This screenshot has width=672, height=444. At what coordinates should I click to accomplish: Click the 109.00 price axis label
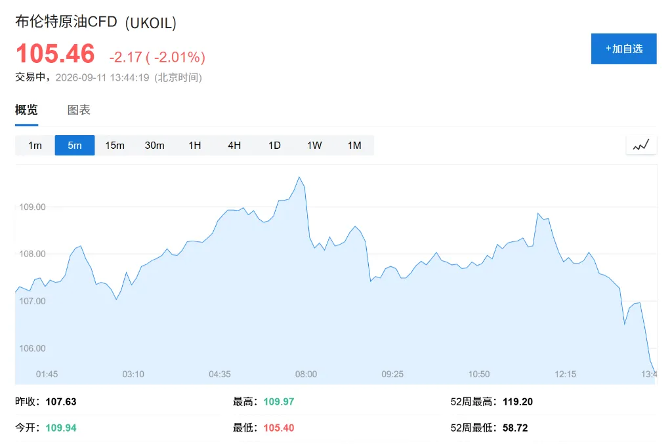click(x=32, y=207)
